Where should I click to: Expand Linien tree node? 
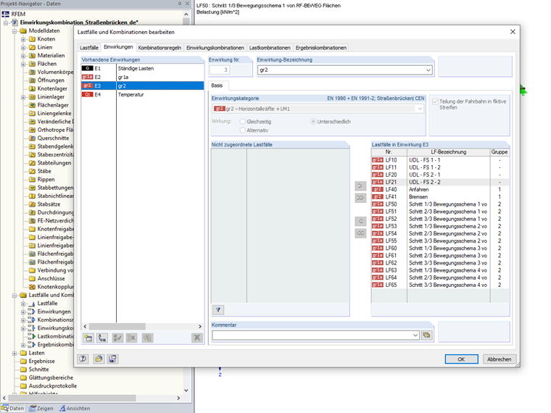(x=23, y=47)
